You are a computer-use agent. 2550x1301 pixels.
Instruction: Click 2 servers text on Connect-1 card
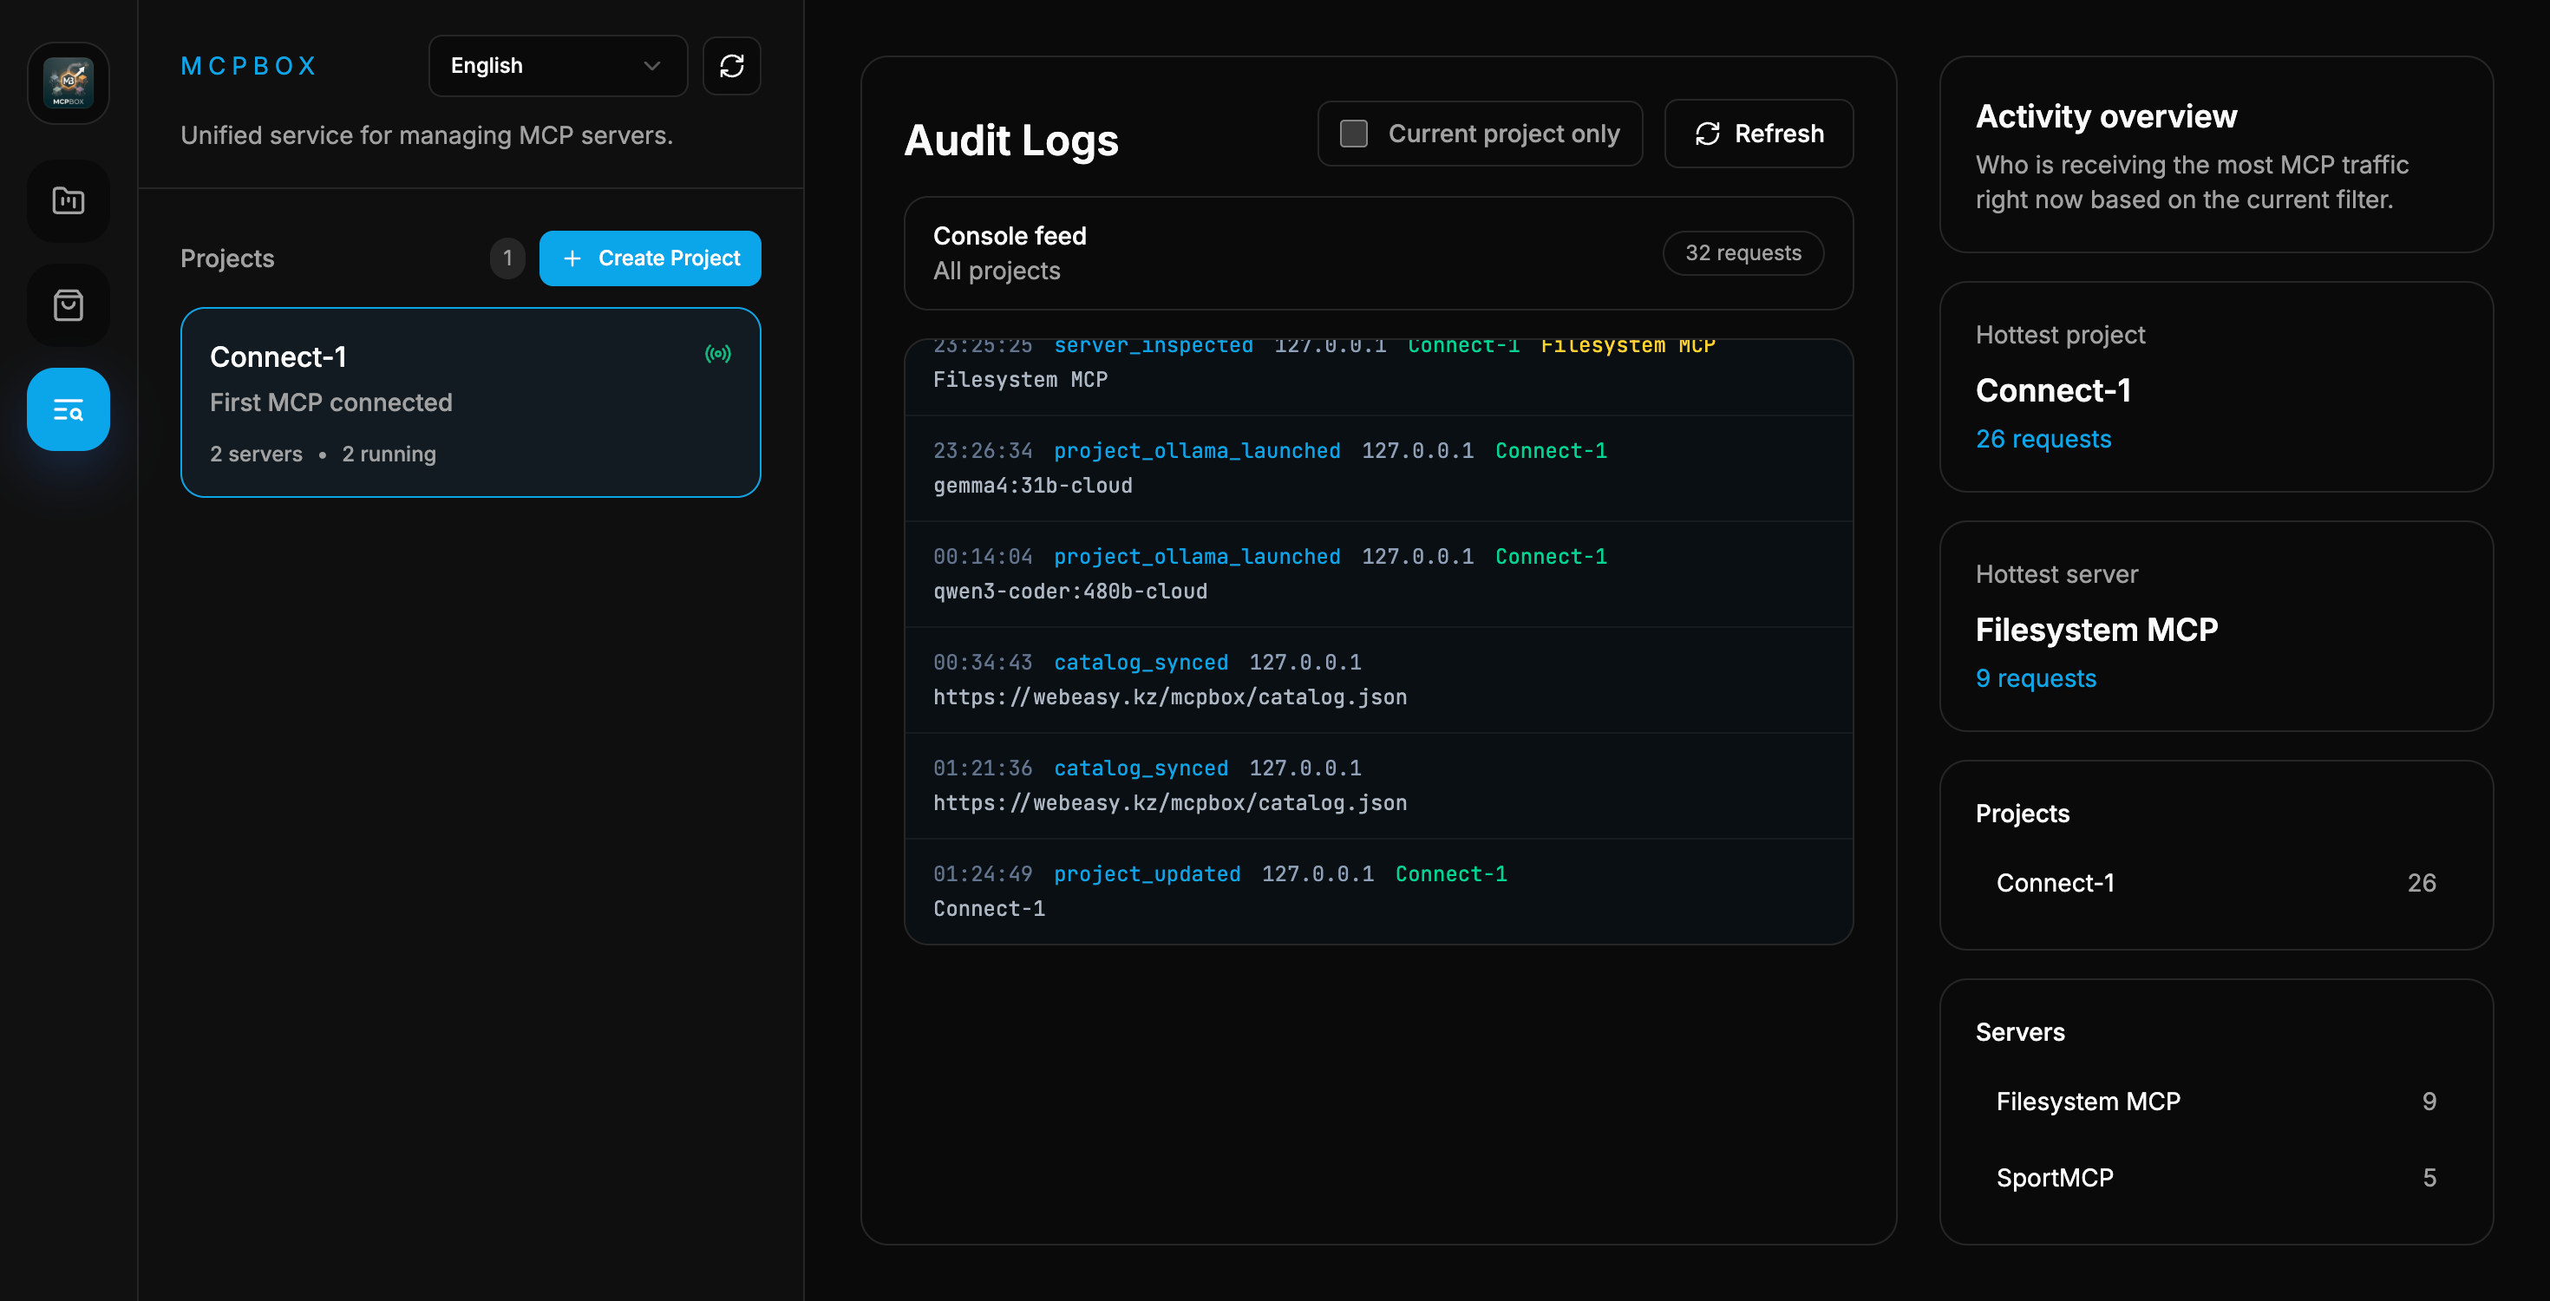pos(257,454)
